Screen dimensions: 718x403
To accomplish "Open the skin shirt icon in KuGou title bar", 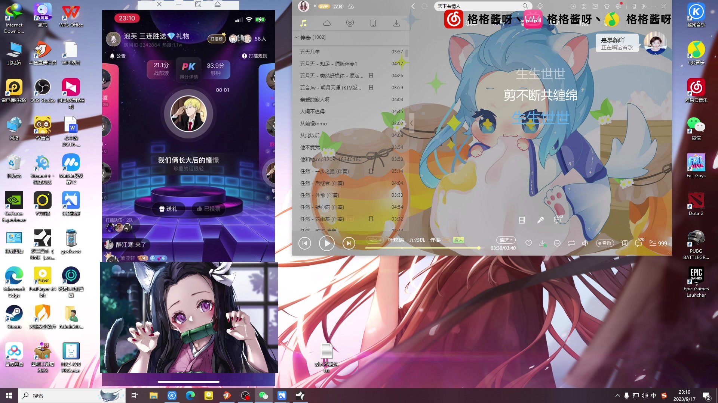I will click(x=607, y=6).
